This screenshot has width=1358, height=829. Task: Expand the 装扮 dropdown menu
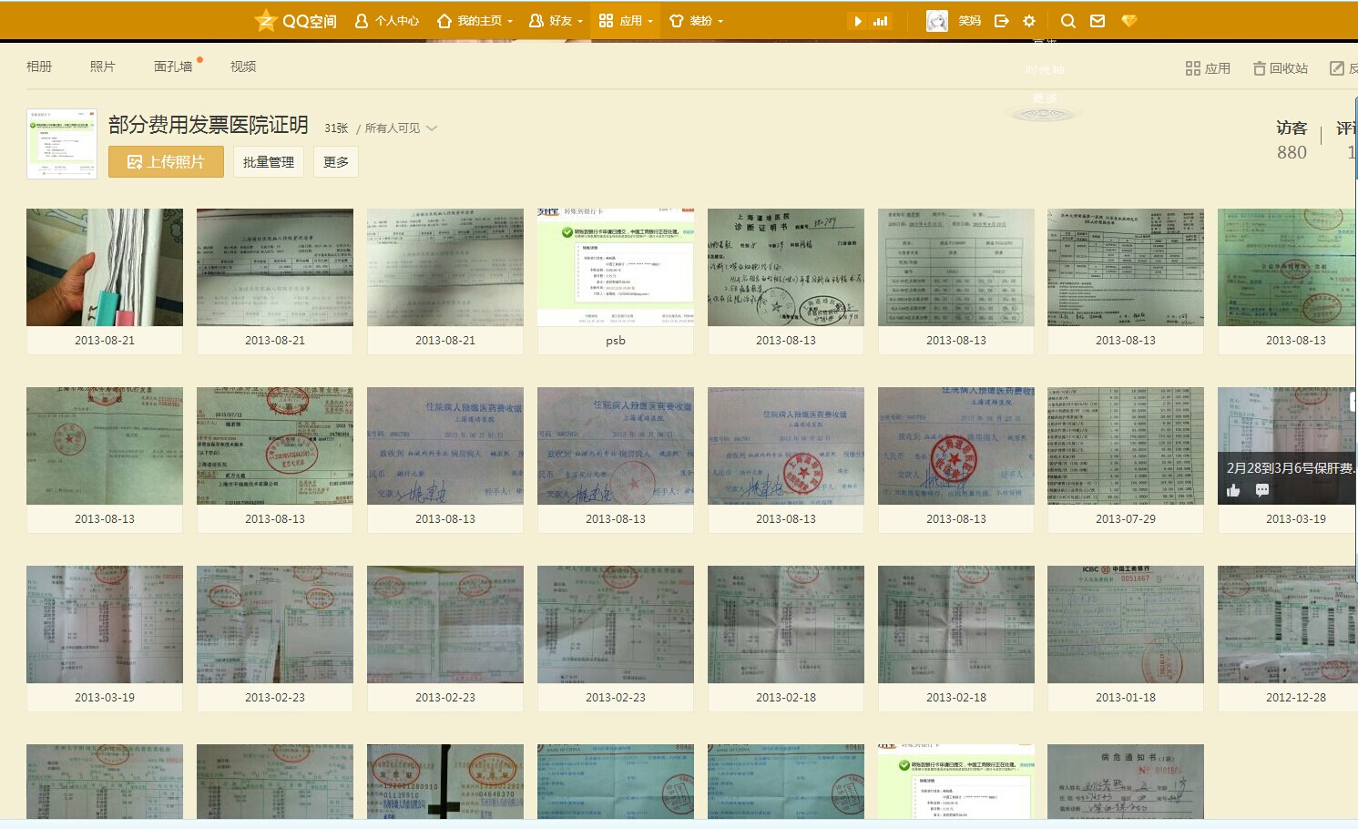point(697,21)
